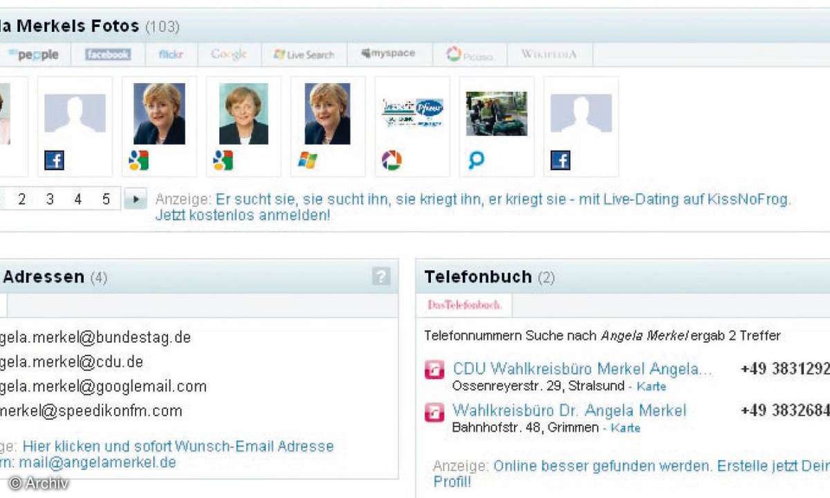Screen dimensions: 830x498
Task: Select the speedikonfm.com email address
Action: 91,411
